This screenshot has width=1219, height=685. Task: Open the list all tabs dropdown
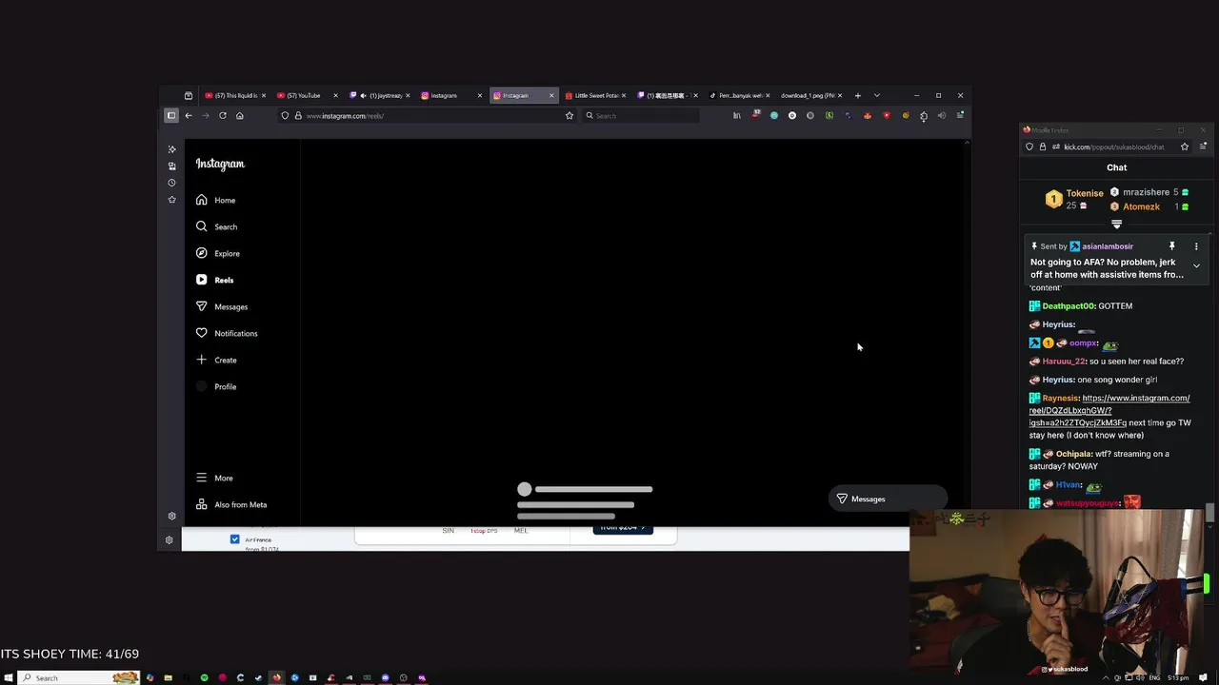pos(877,95)
